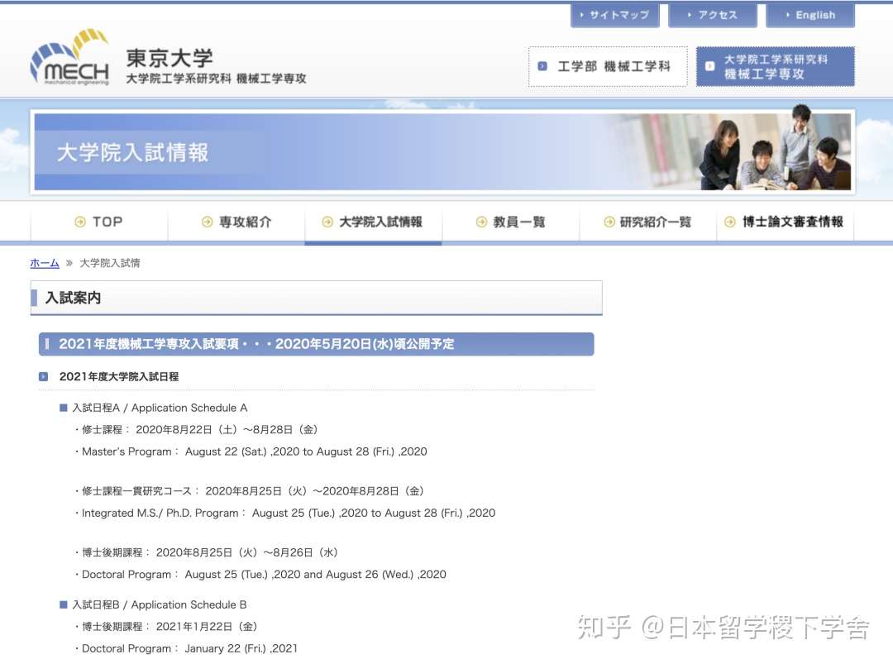Click circle arrow icon next to 教員一覧
Viewport: 893px width, 664px height.
pos(482,222)
